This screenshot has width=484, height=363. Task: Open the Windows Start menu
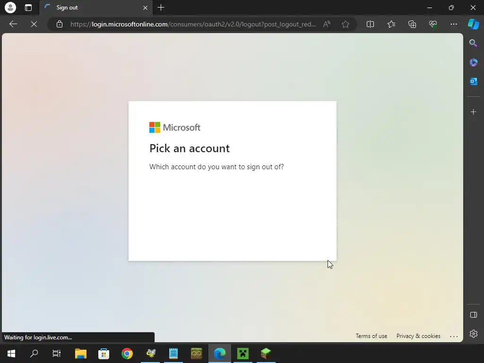click(x=11, y=354)
